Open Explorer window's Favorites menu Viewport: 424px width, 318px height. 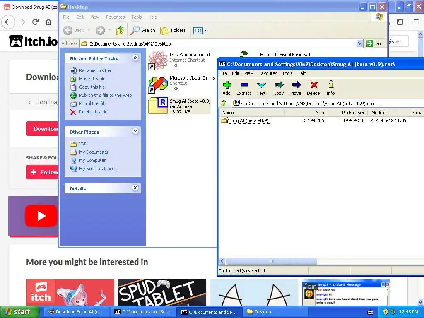(x=116, y=17)
